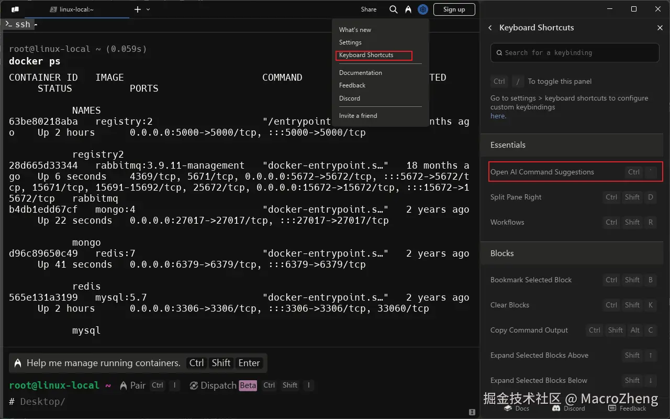Click the rabbitmq:3.9.11-management image text
Image resolution: width=670 pixels, height=419 pixels.
(170, 166)
